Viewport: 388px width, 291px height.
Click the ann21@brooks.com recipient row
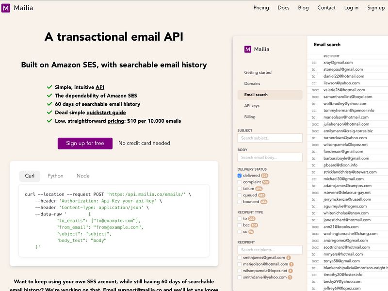coord(347,226)
